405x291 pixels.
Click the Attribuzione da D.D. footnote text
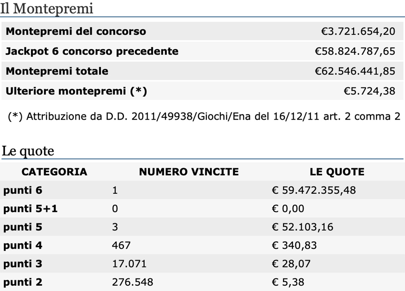pyautogui.click(x=204, y=117)
